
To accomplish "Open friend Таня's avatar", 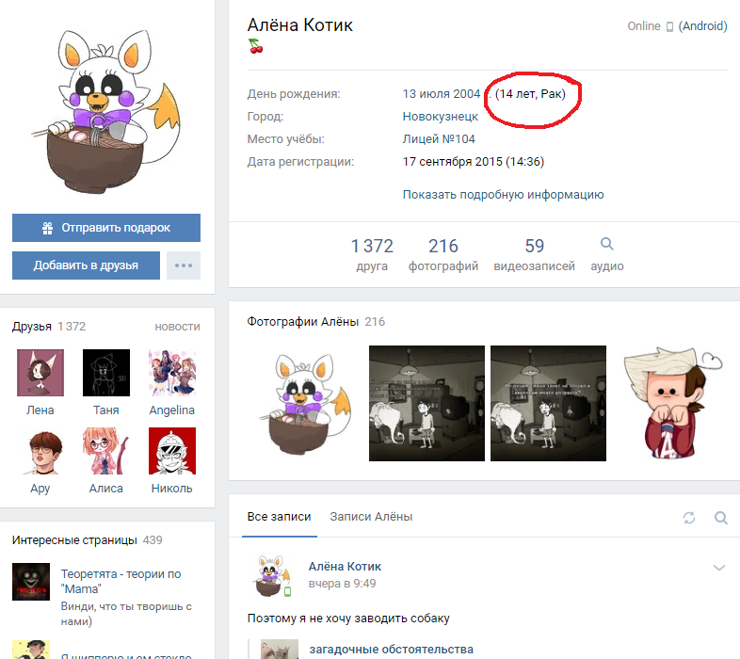I will click(x=106, y=373).
